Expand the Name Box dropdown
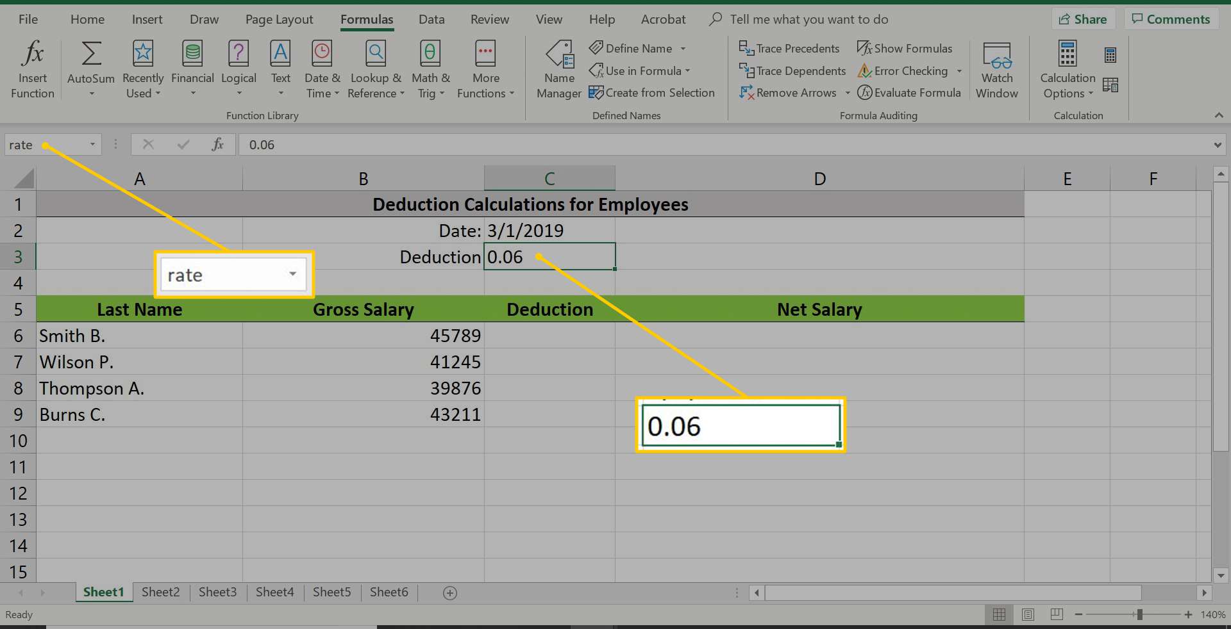Screen dimensions: 1231x629 [92, 145]
